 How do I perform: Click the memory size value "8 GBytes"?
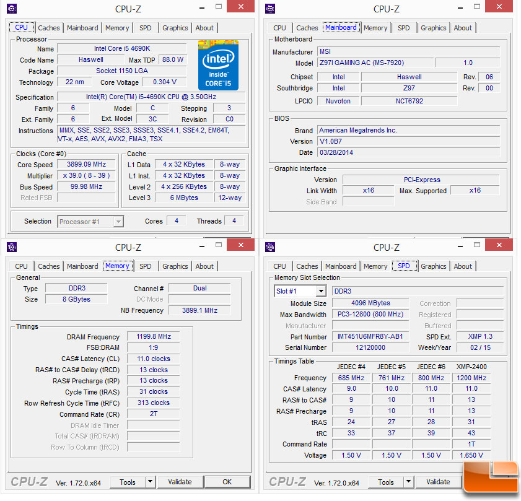(x=76, y=299)
